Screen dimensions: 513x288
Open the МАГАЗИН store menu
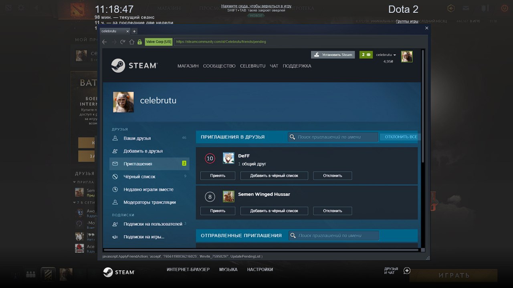pos(188,66)
